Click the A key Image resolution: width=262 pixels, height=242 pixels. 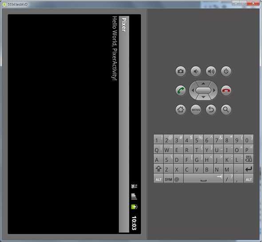(159, 159)
